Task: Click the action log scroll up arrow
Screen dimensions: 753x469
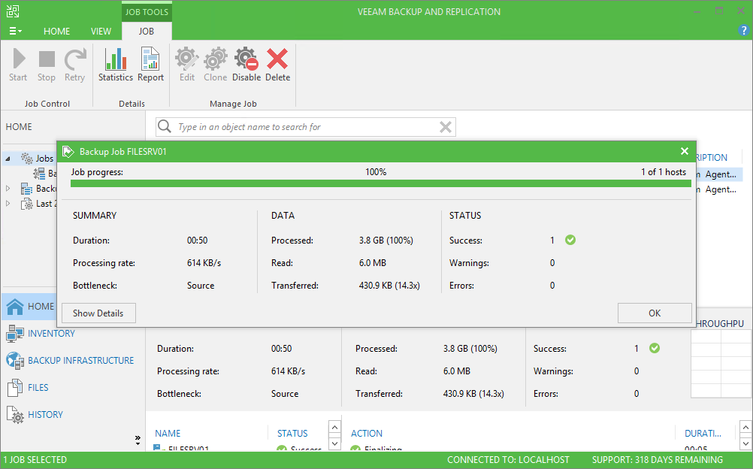Action: (x=745, y=427)
